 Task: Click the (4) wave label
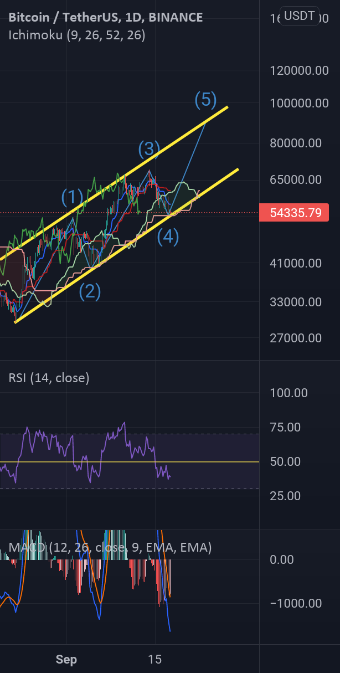[168, 237]
